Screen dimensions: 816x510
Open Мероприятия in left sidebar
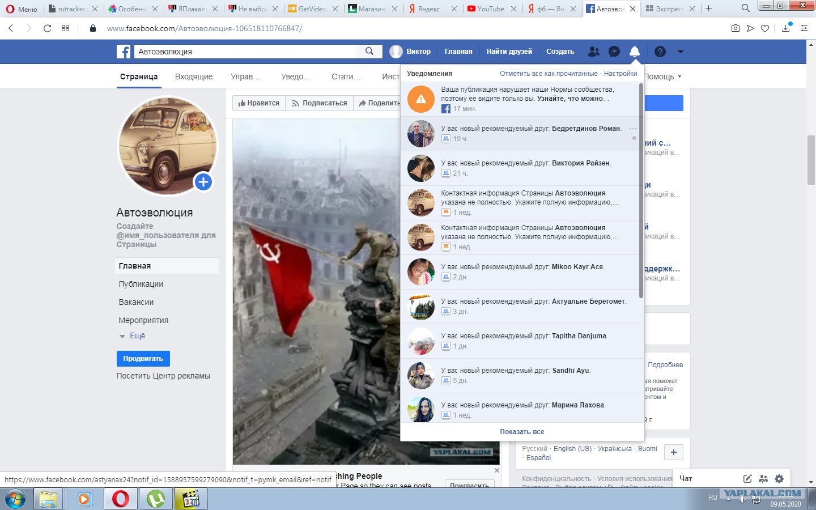[x=143, y=320]
